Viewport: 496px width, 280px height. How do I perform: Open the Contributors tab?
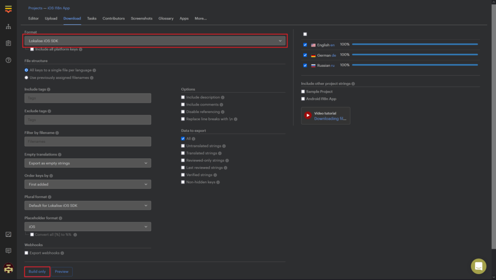(113, 18)
